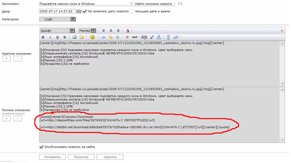Open the text color picker
Screen dimensions: 291x163
tap(128, 31)
